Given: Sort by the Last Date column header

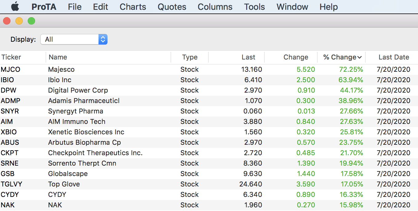Looking at the screenshot, I should point(394,57).
